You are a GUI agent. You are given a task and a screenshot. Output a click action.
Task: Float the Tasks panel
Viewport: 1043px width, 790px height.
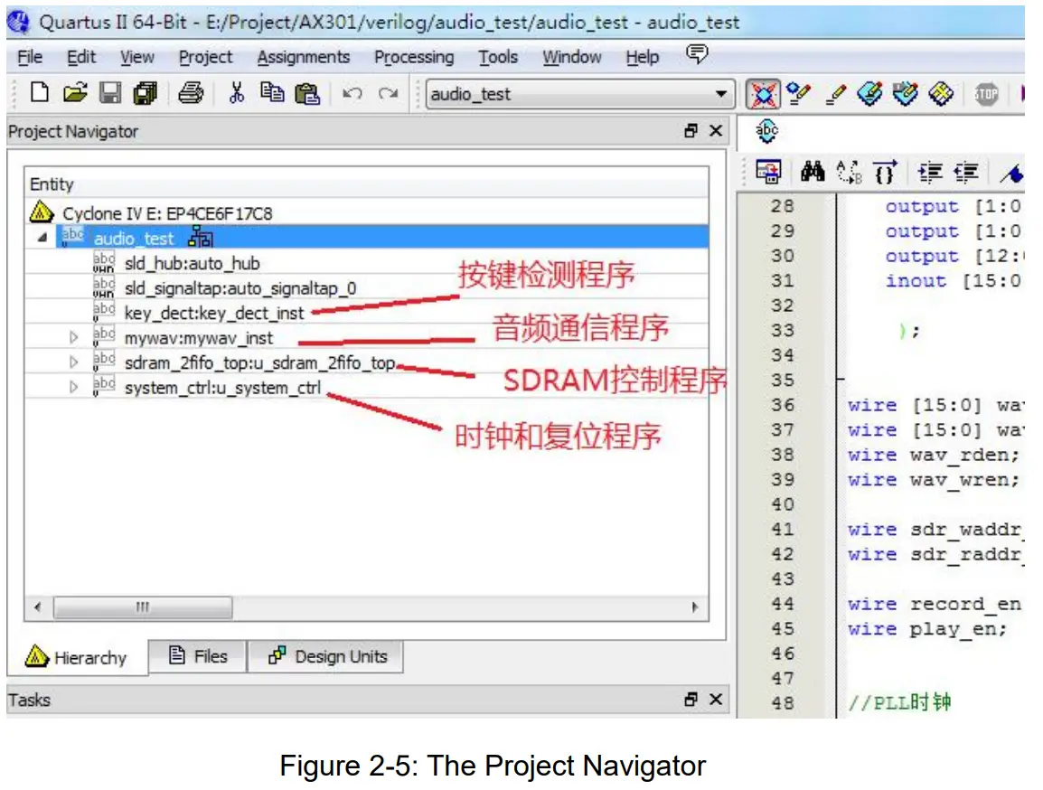coord(691,699)
